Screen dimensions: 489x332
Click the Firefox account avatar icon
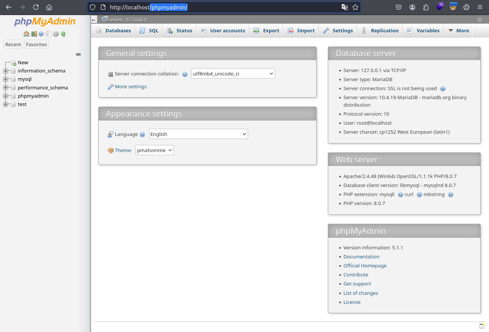point(413,7)
